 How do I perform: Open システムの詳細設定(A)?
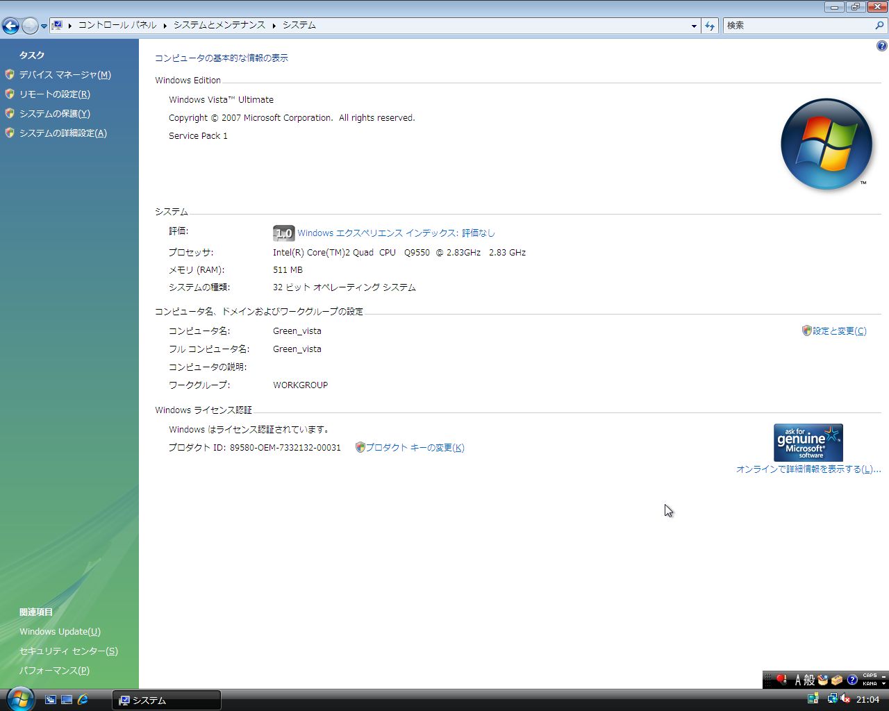(63, 133)
